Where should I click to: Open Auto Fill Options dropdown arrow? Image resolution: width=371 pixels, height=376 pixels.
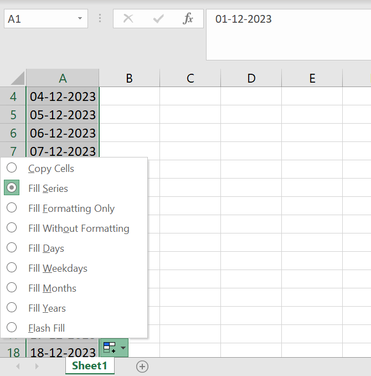coord(123,348)
